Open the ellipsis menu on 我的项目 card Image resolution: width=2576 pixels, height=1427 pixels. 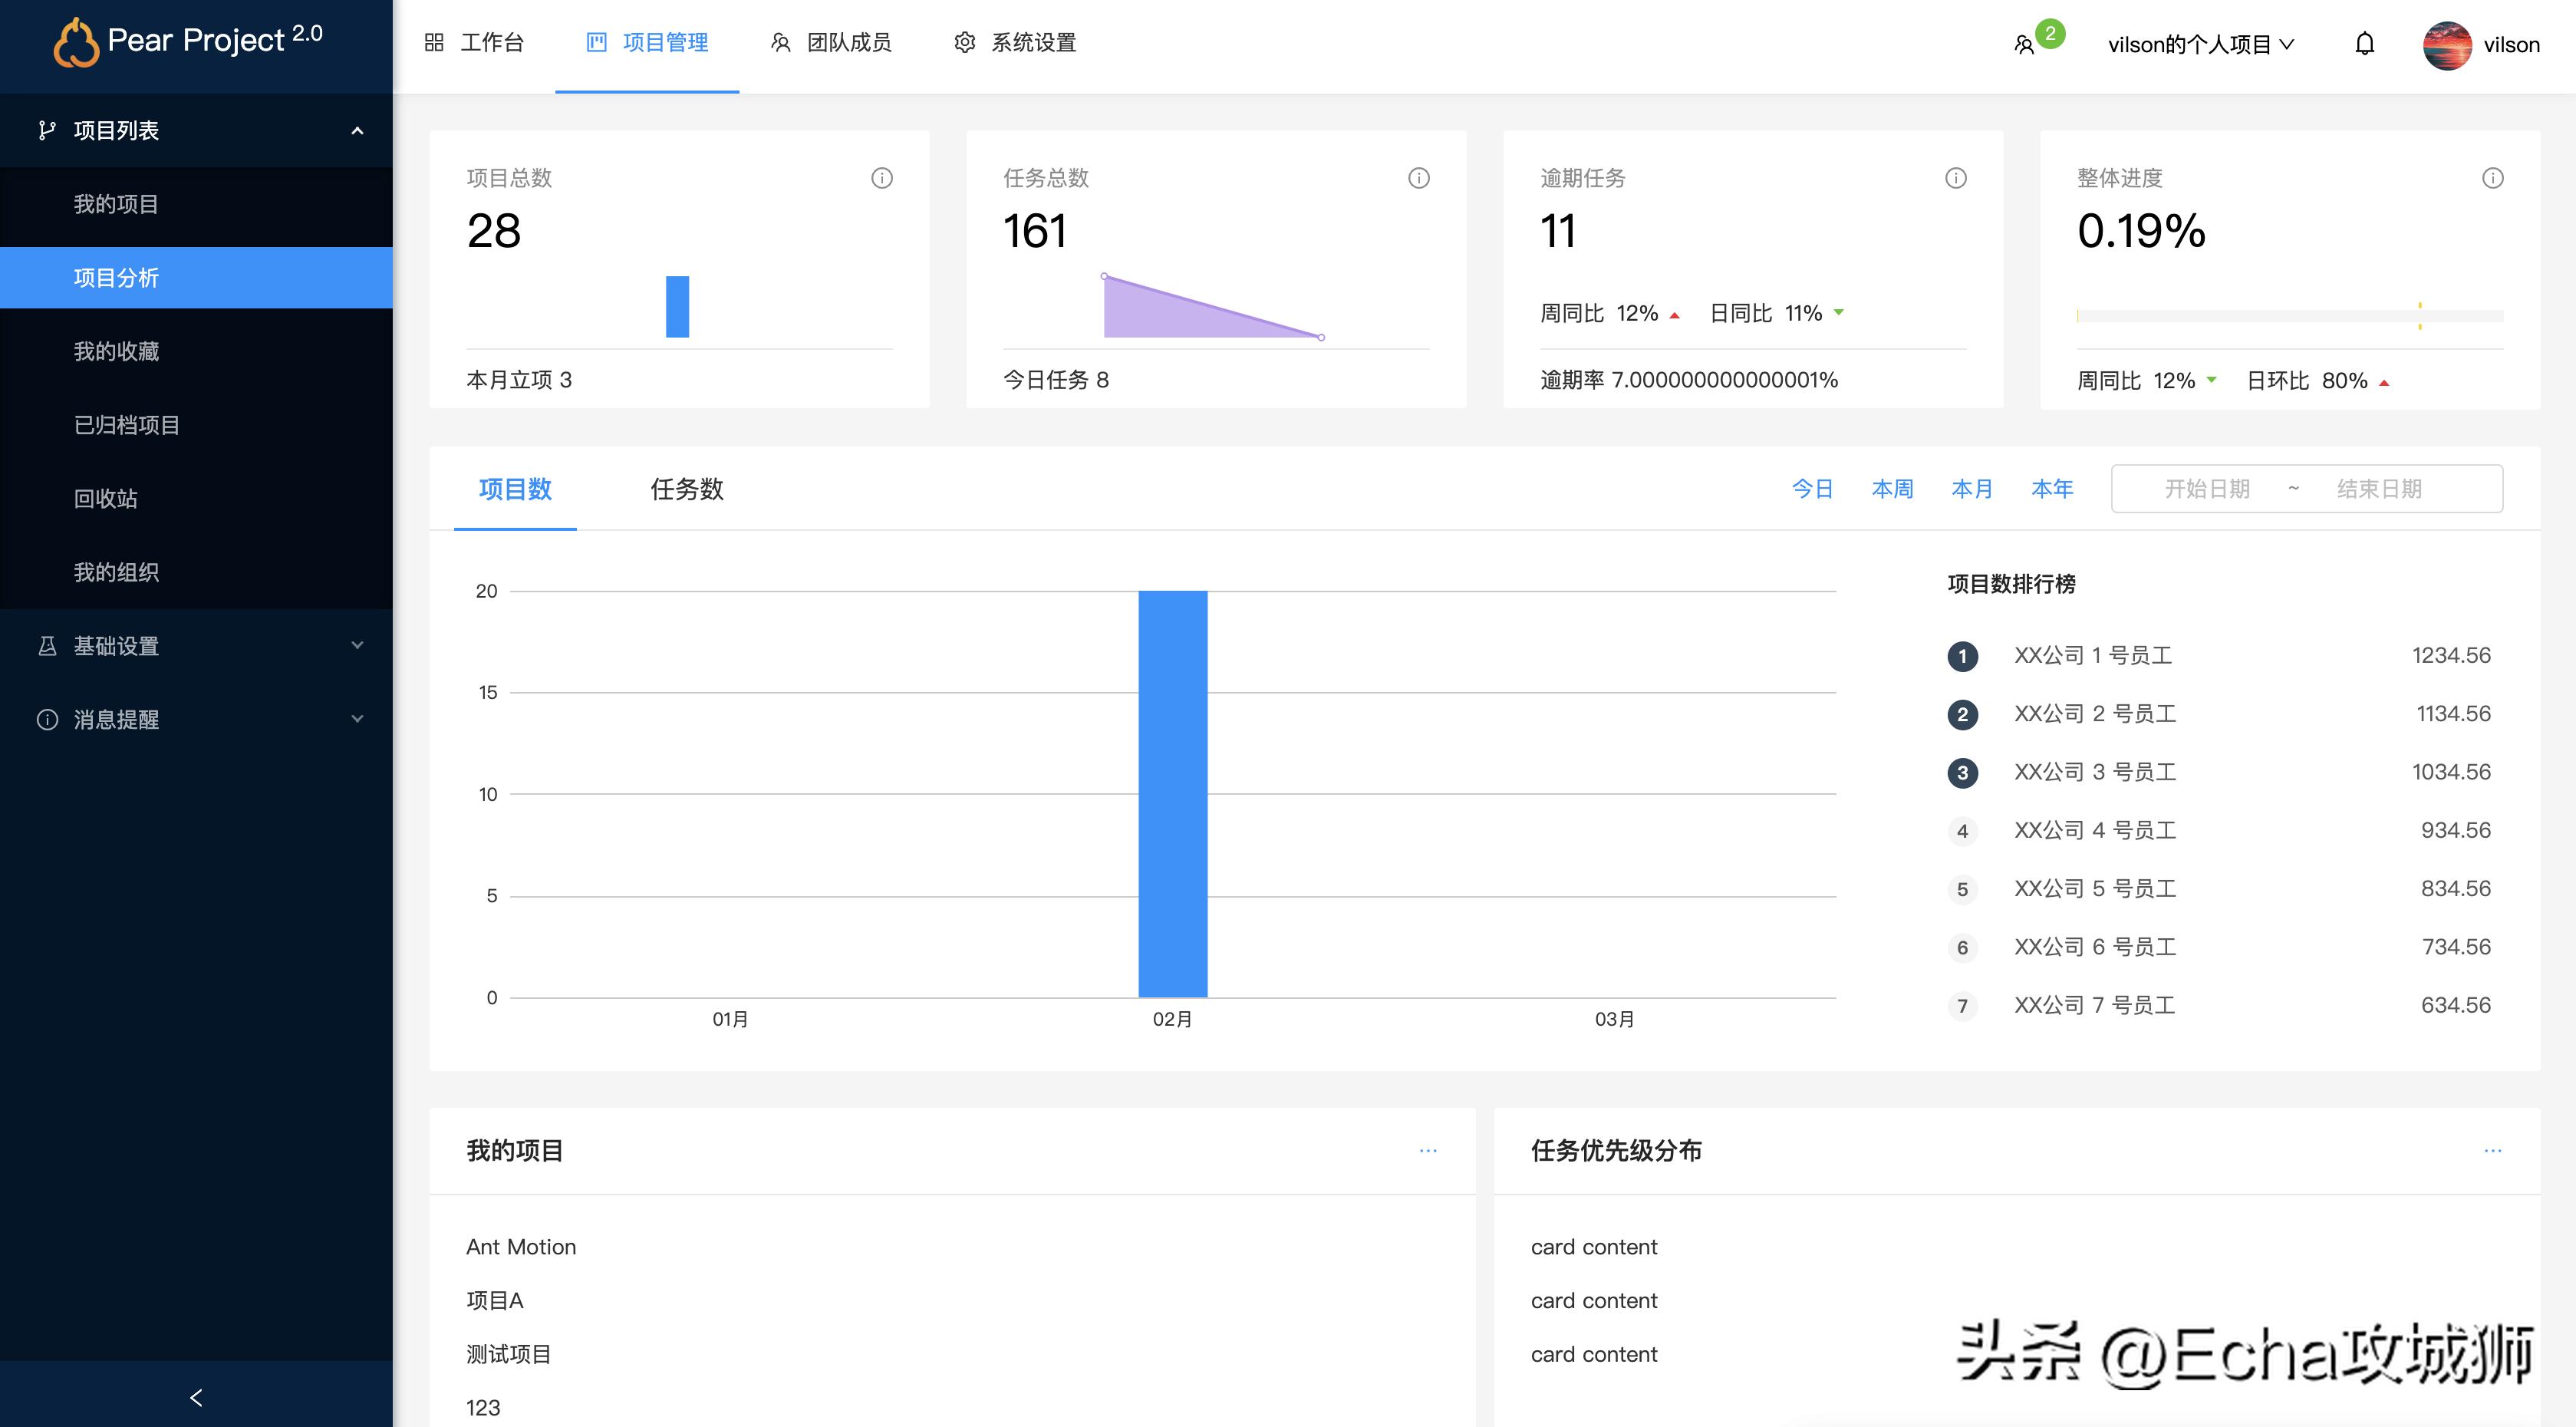click(x=1428, y=1151)
